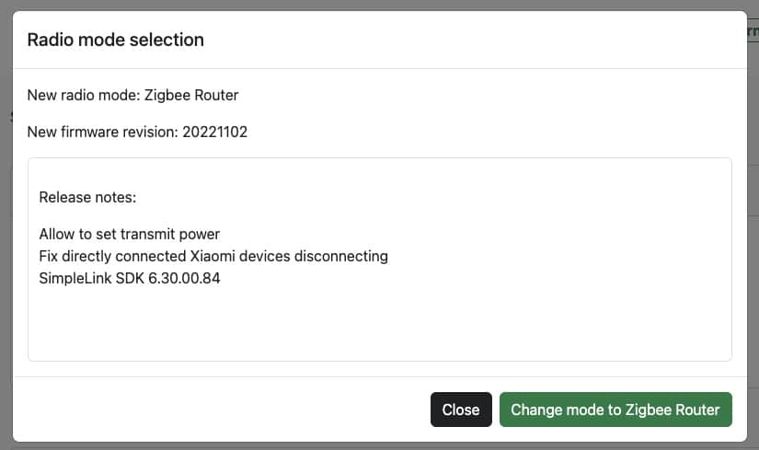Click the Zigbee Router mode value text
Image resolution: width=759 pixels, height=450 pixels.
coord(191,95)
